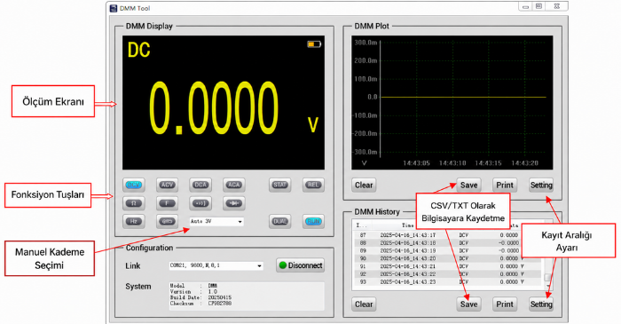The width and height of the screenshot is (621, 324).
Task: Click the DMM History scrollbar thumb
Action: [x=547, y=277]
